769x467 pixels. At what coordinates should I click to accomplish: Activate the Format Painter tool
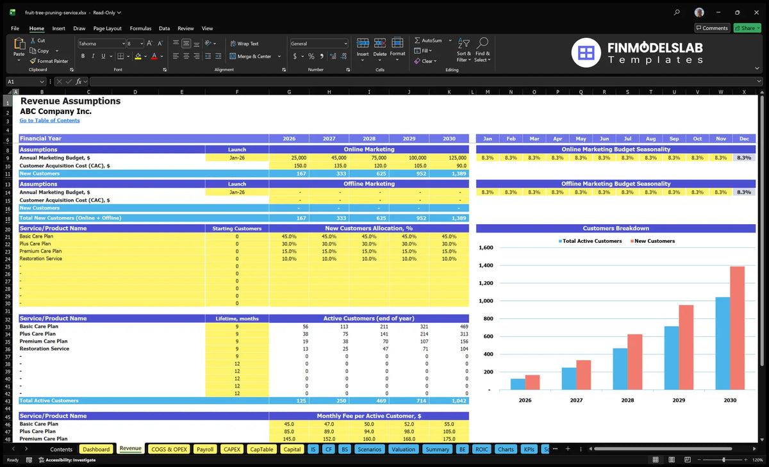[49, 61]
